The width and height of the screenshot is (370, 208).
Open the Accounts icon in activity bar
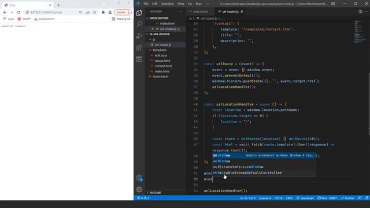pos(139,178)
